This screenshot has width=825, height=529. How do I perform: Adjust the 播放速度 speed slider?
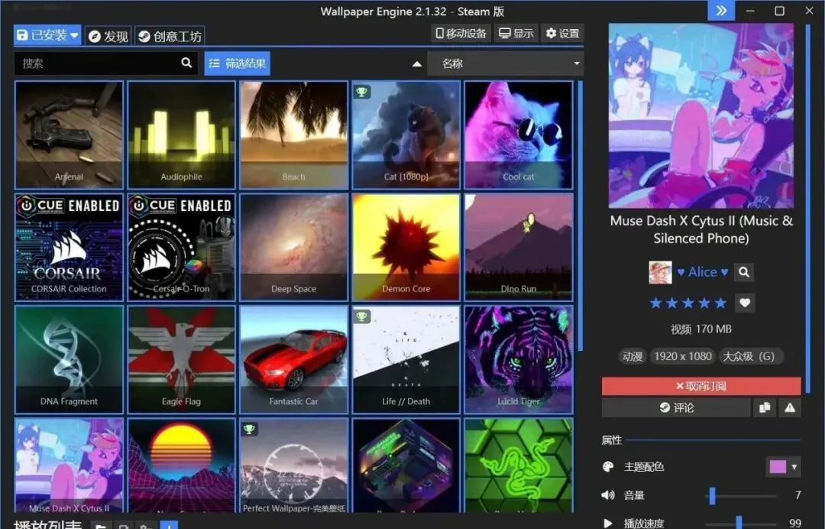[741, 523]
